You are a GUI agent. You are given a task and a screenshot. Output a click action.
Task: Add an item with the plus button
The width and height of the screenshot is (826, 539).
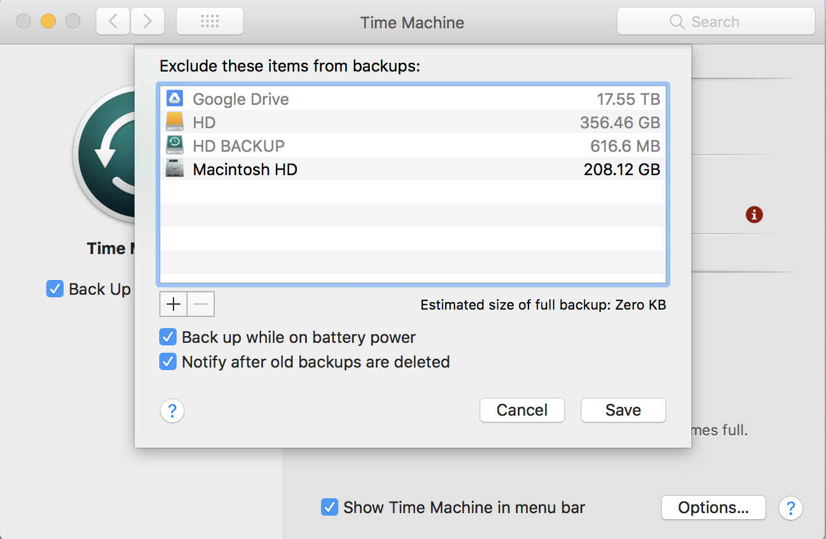click(x=173, y=304)
